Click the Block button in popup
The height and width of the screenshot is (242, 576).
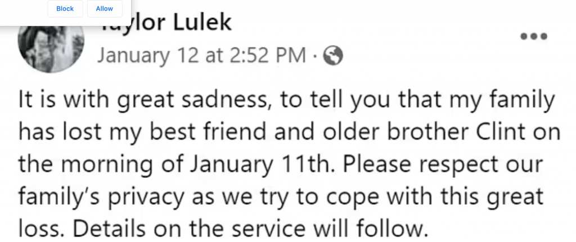tap(65, 8)
